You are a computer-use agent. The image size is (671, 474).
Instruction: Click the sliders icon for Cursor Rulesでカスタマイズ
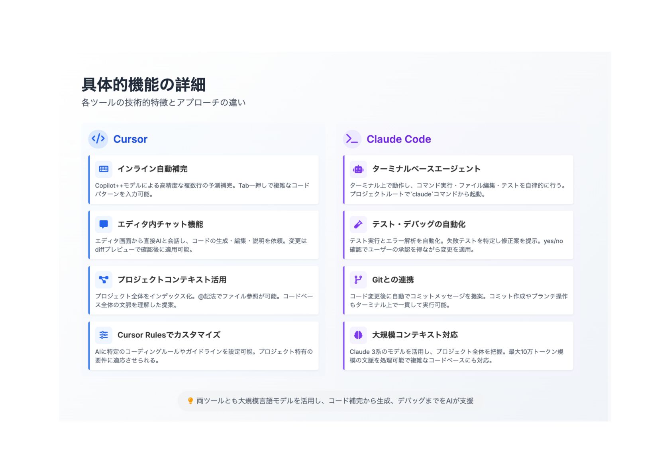click(104, 335)
